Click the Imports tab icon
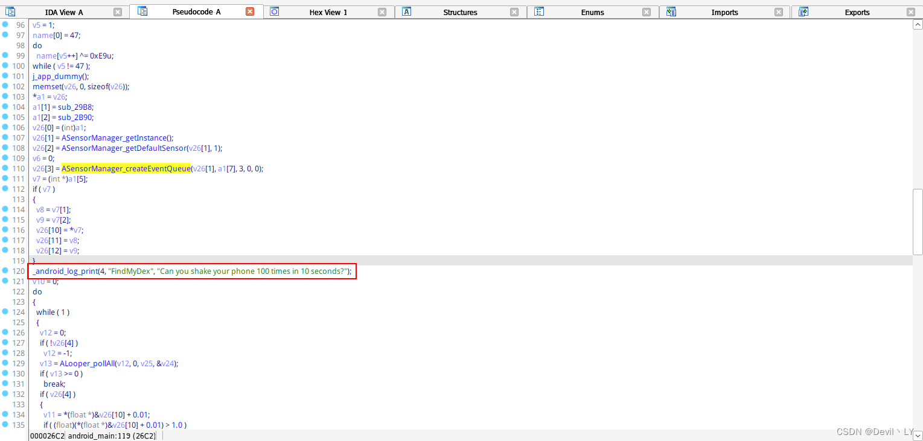Image resolution: width=923 pixels, height=441 pixels. pyautogui.click(x=671, y=11)
